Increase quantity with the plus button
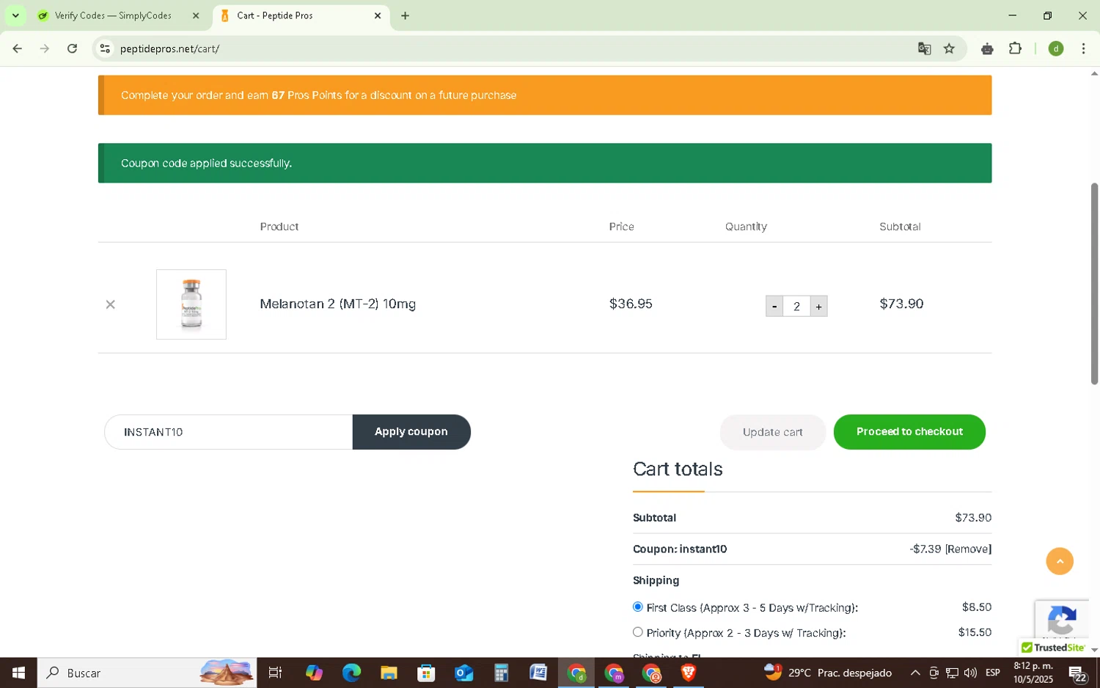This screenshot has width=1100, height=688. pos(818,307)
